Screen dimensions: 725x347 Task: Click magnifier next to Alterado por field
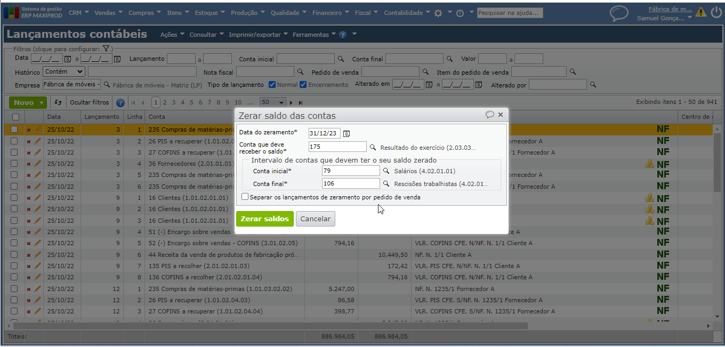click(x=593, y=85)
